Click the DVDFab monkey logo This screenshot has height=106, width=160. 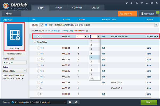6,6
